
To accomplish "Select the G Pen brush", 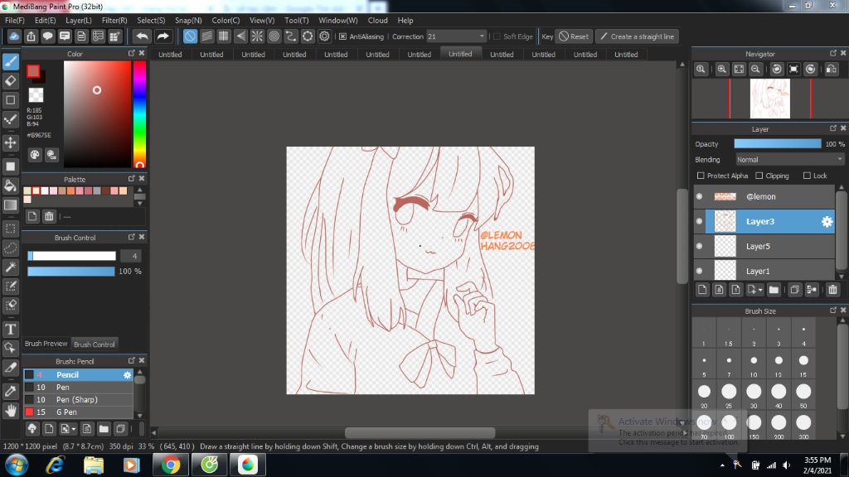I will point(78,412).
